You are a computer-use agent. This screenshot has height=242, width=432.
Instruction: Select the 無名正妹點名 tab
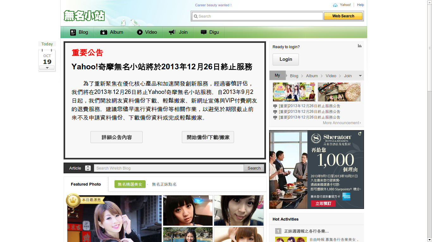pos(164,184)
